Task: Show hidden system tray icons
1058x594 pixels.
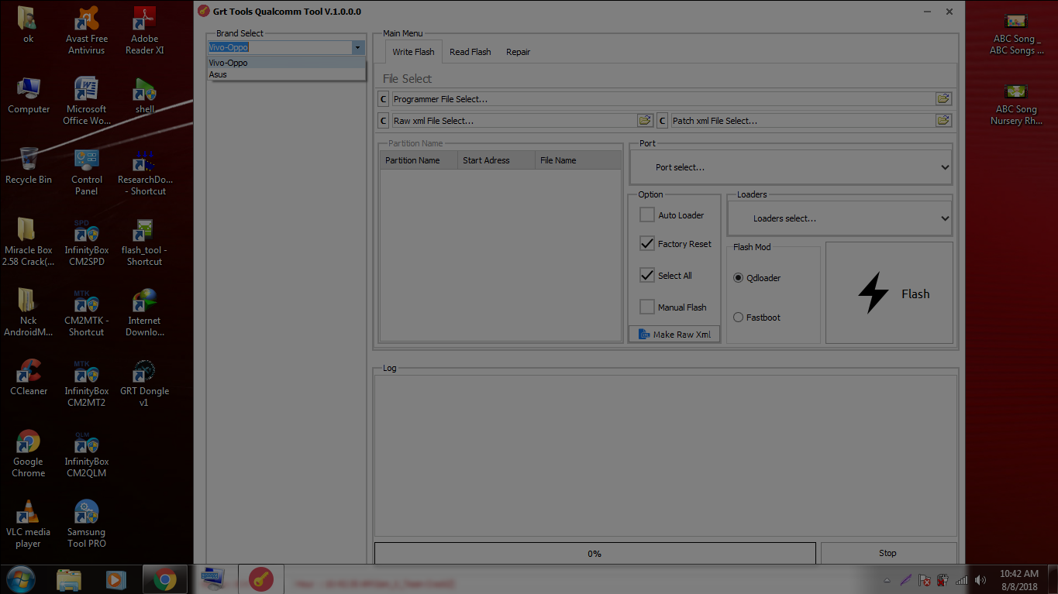Action: coord(887,580)
